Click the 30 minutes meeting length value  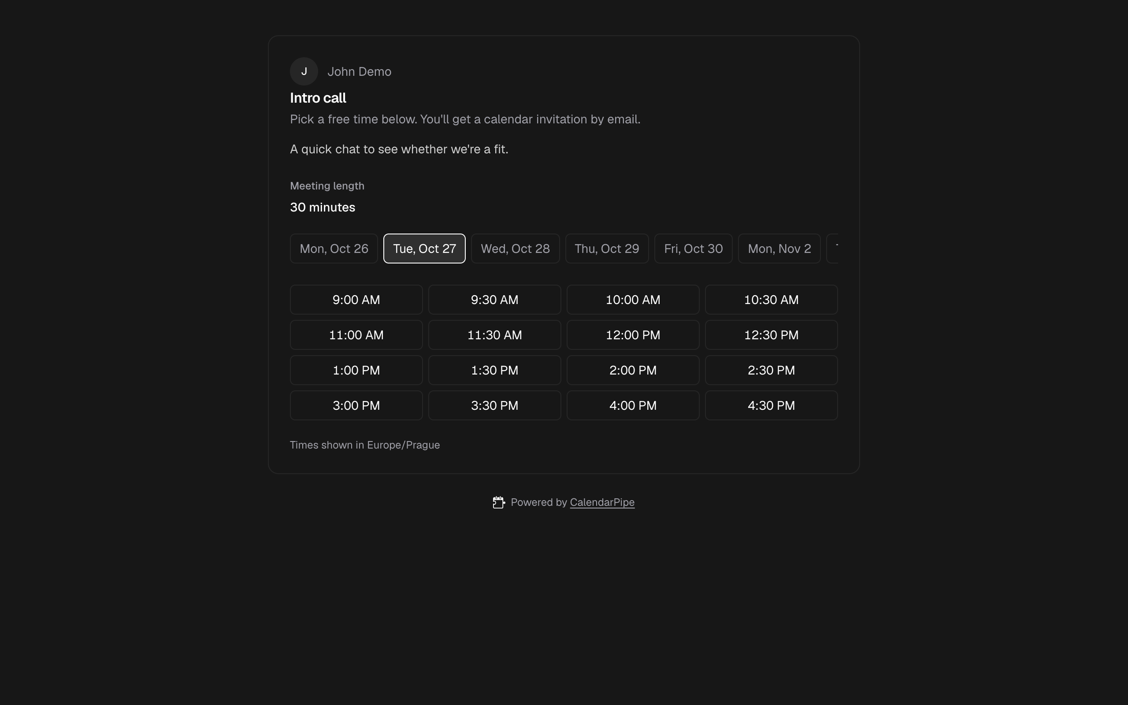[323, 207]
